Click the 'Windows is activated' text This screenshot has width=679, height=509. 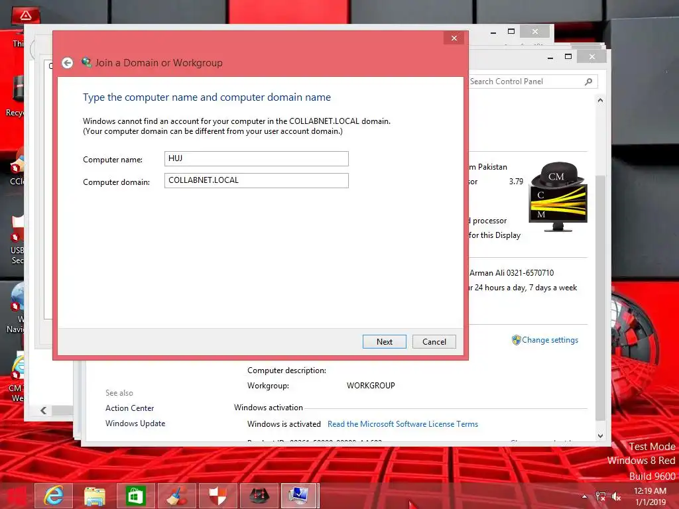[284, 424]
